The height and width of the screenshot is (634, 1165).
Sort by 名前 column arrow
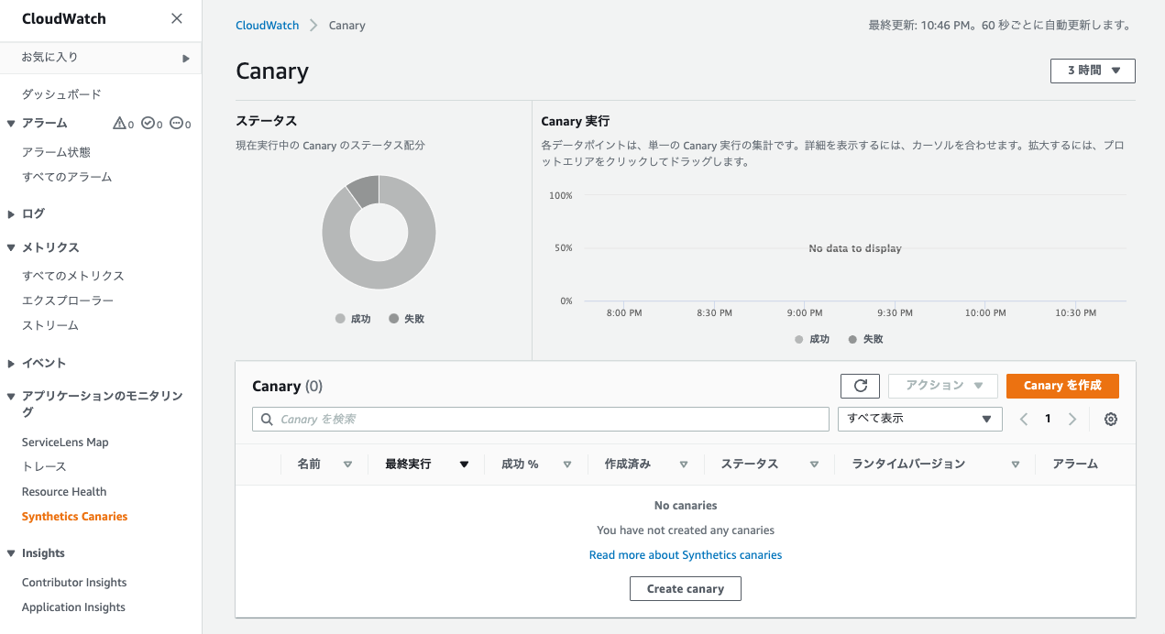(x=347, y=465)
